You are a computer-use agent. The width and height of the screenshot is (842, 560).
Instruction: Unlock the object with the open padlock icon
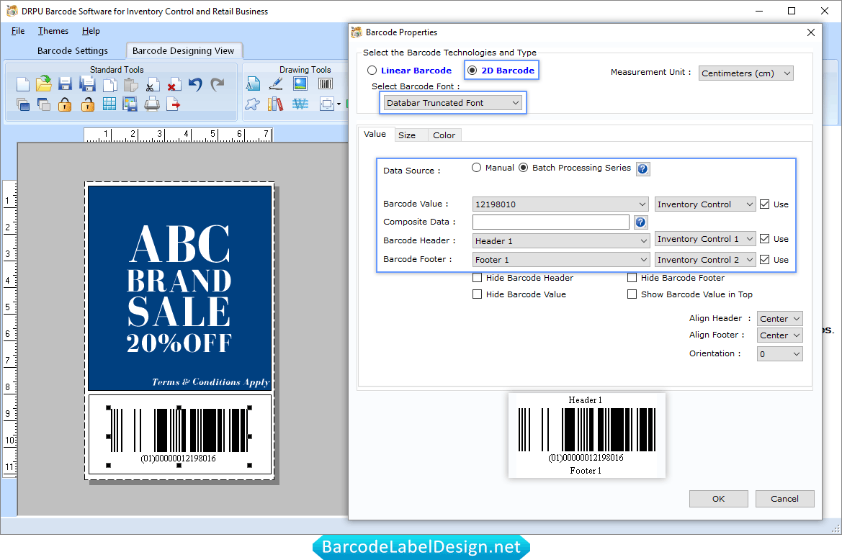pos(88,104)
